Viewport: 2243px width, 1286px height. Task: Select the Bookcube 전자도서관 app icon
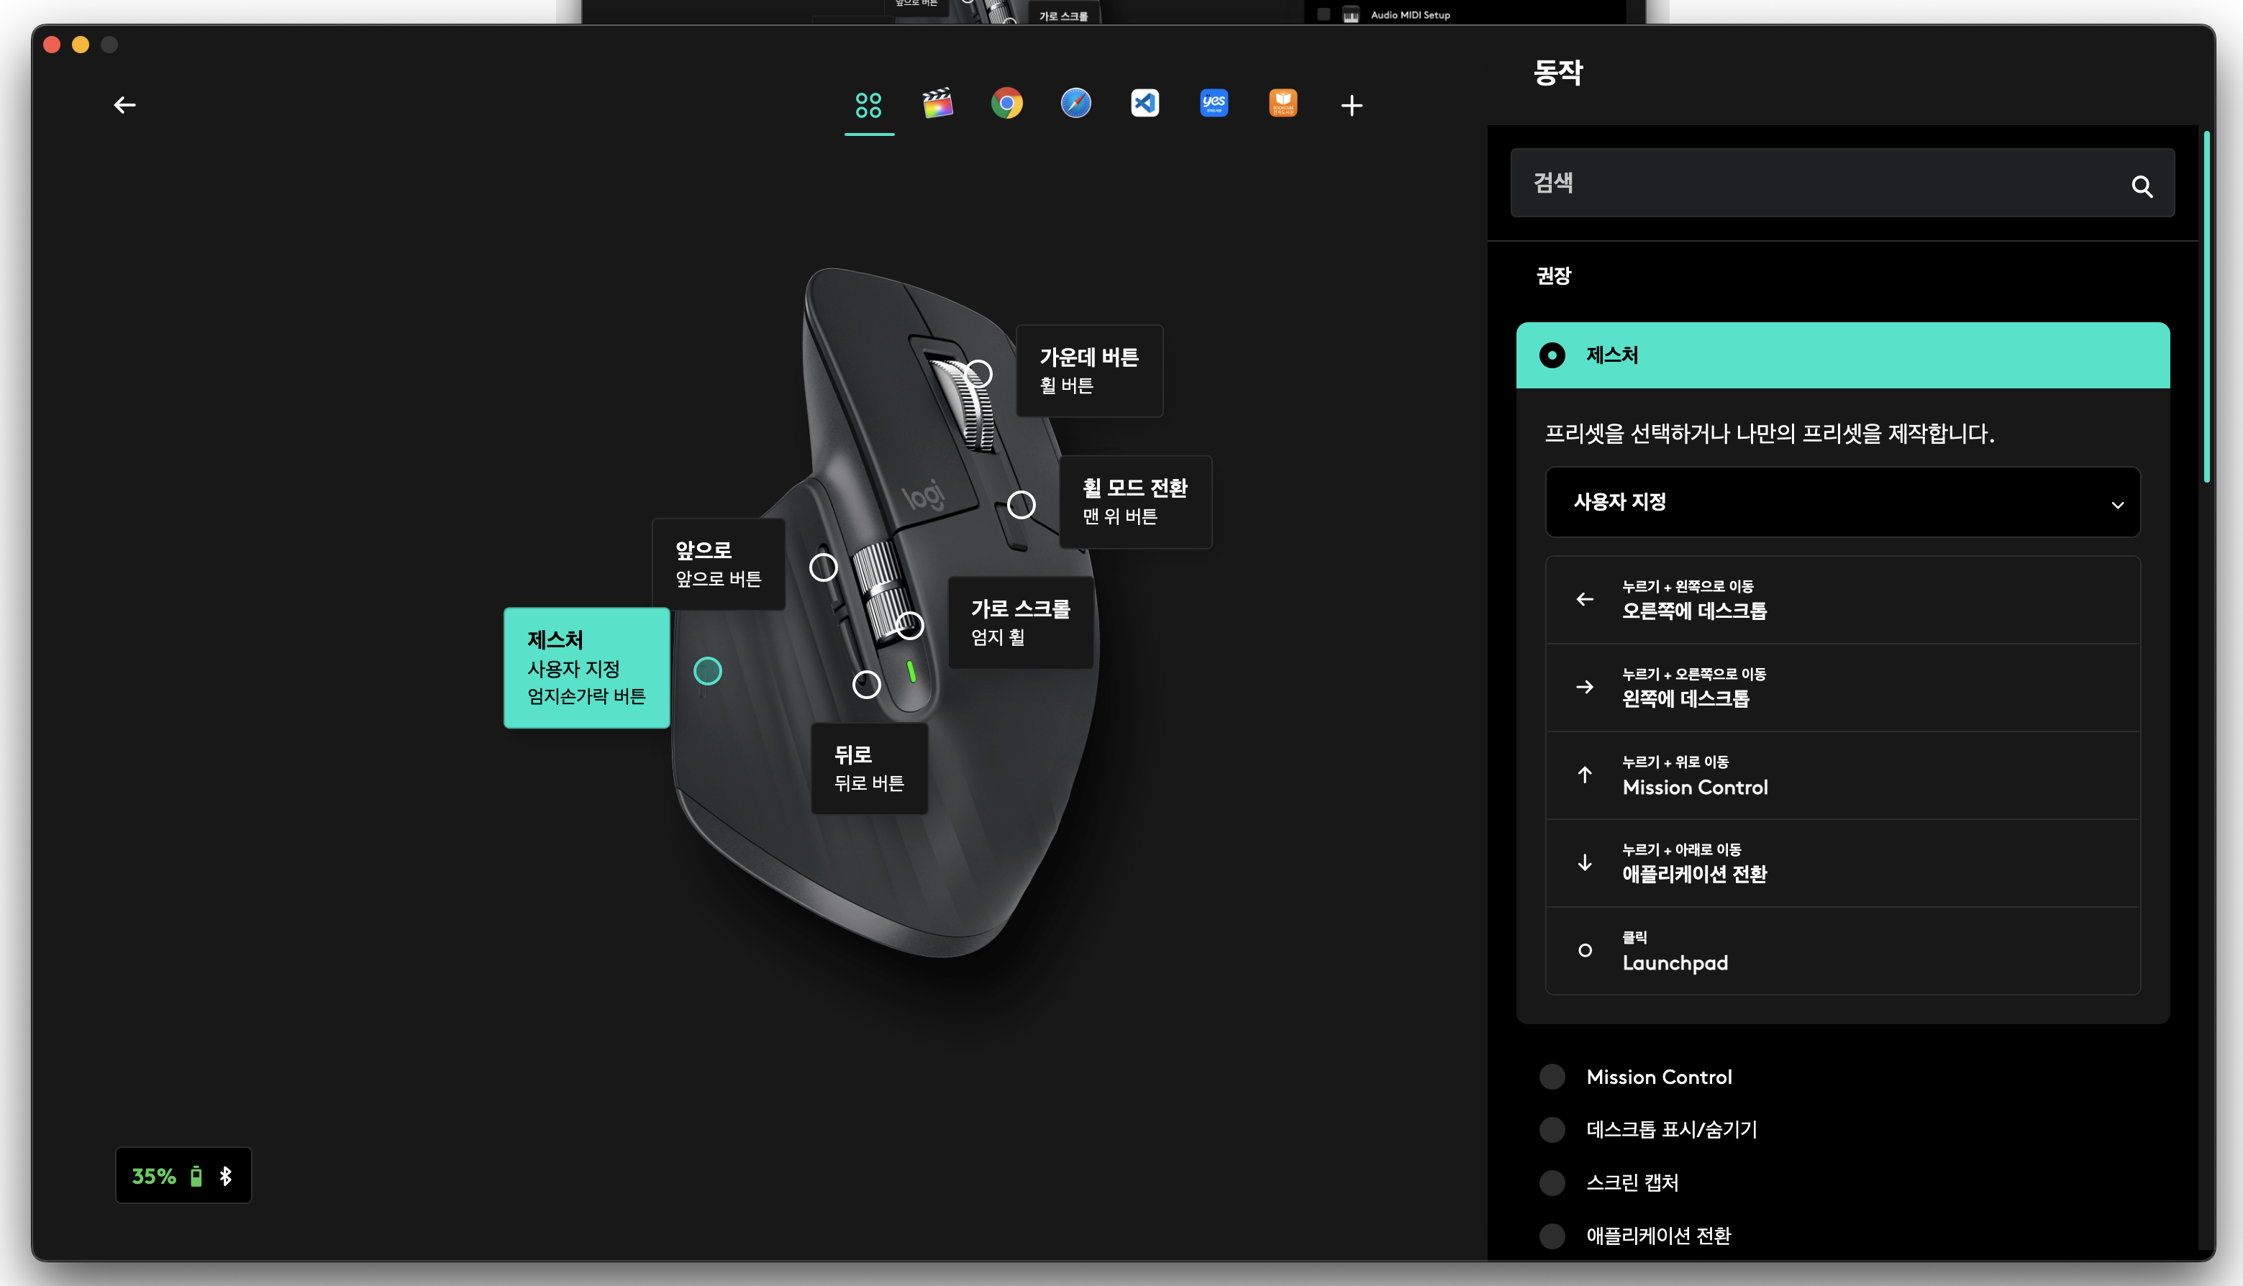[1282, 104]
